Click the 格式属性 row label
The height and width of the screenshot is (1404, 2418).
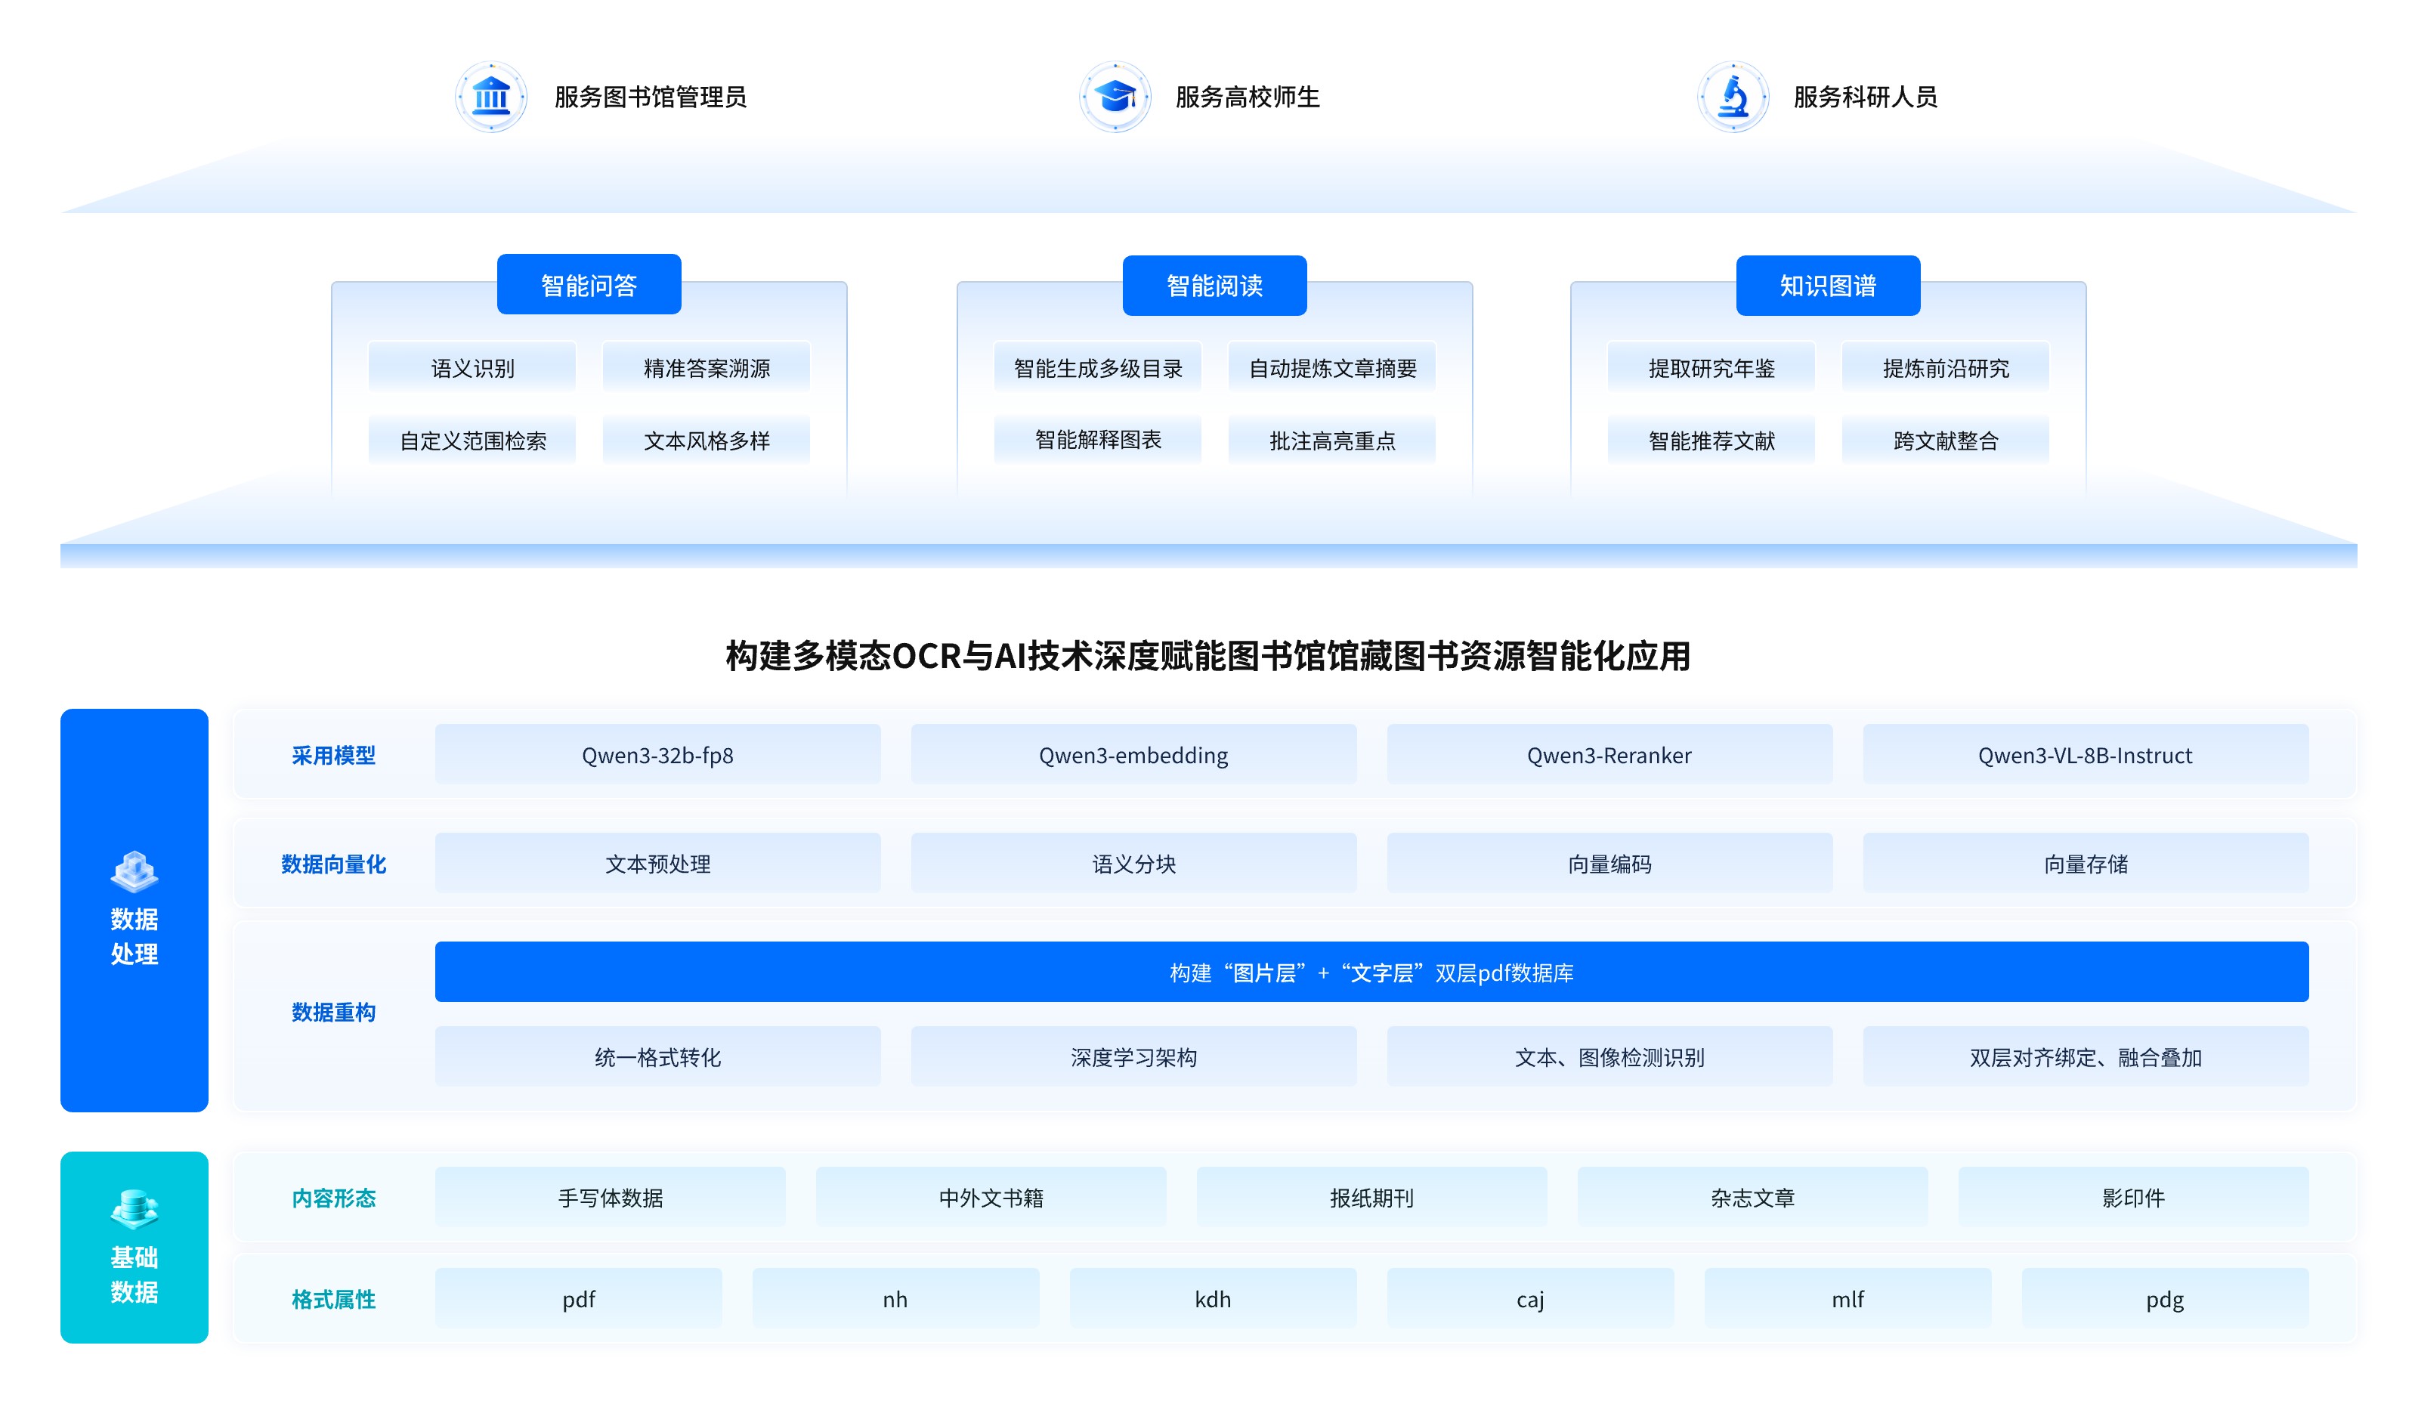[x=333, y=1300]
